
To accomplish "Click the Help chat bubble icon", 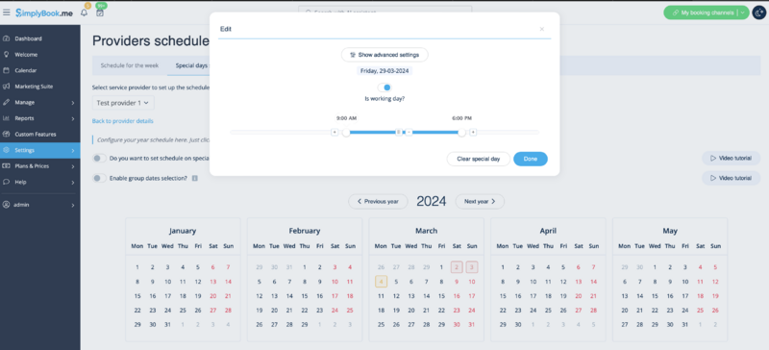I will pyautogui.click(x=7, y=182).
